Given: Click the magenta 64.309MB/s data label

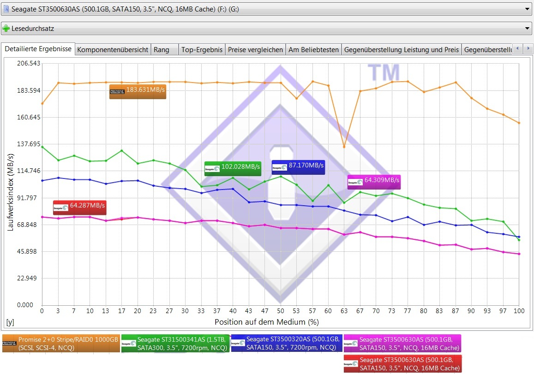Looking at the screenshot, I should pyautogui.click(x=374, y=182).
